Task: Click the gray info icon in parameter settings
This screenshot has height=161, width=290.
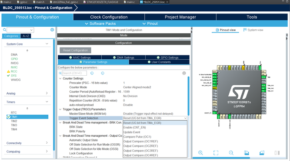Action: (184, 73)
